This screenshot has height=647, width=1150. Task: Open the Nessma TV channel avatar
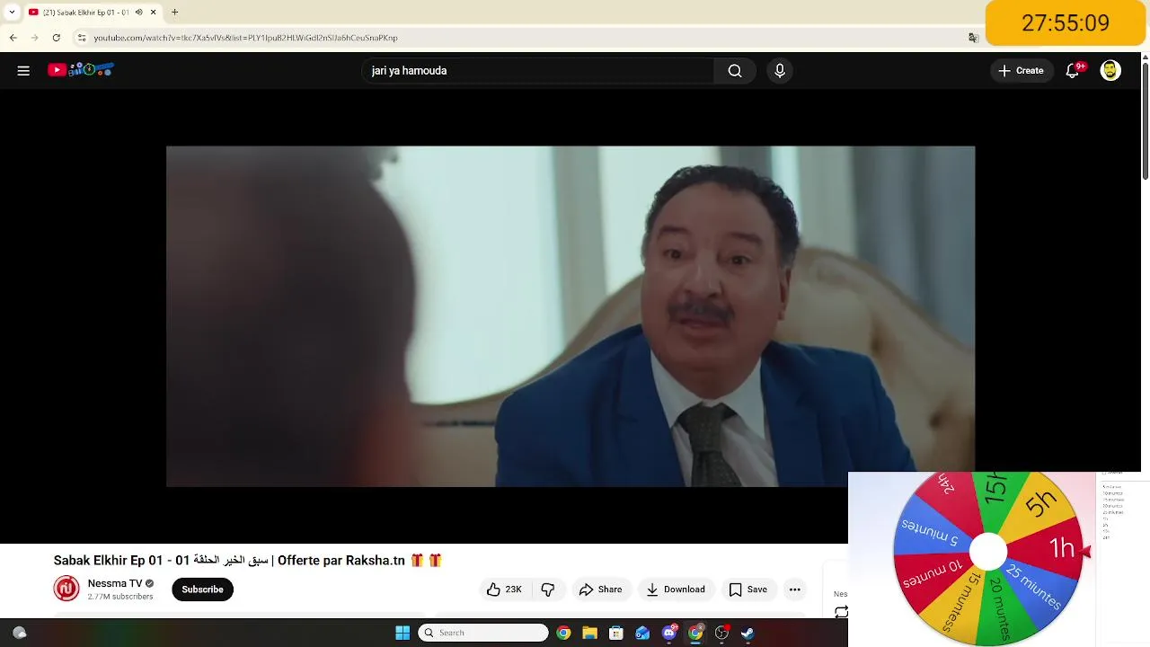[66, 589]
